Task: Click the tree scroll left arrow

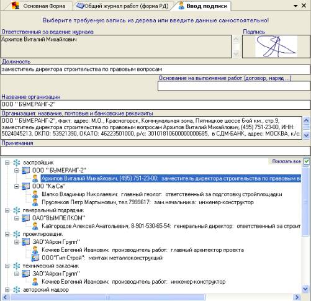Action: pyautogui.click(x=5, y=297)
